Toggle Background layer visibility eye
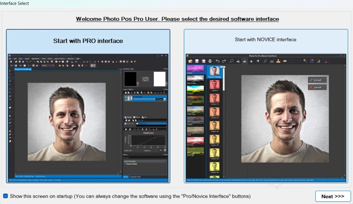The image size is (353, 204). (126, 98)
